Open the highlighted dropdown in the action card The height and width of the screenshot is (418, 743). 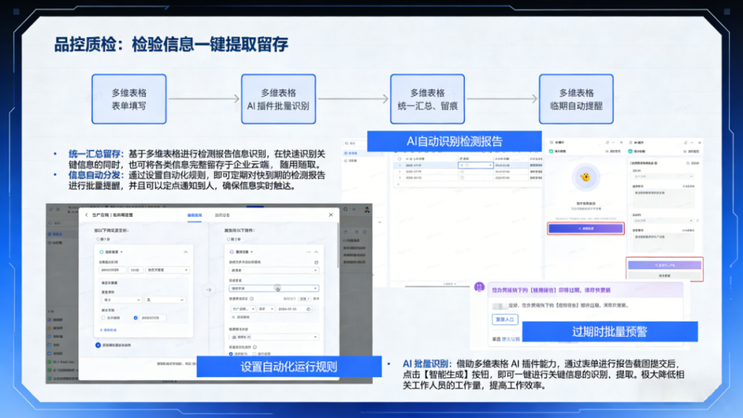[273, 288]
